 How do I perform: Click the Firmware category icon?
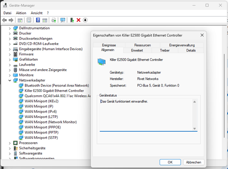(x=16, y=54)
